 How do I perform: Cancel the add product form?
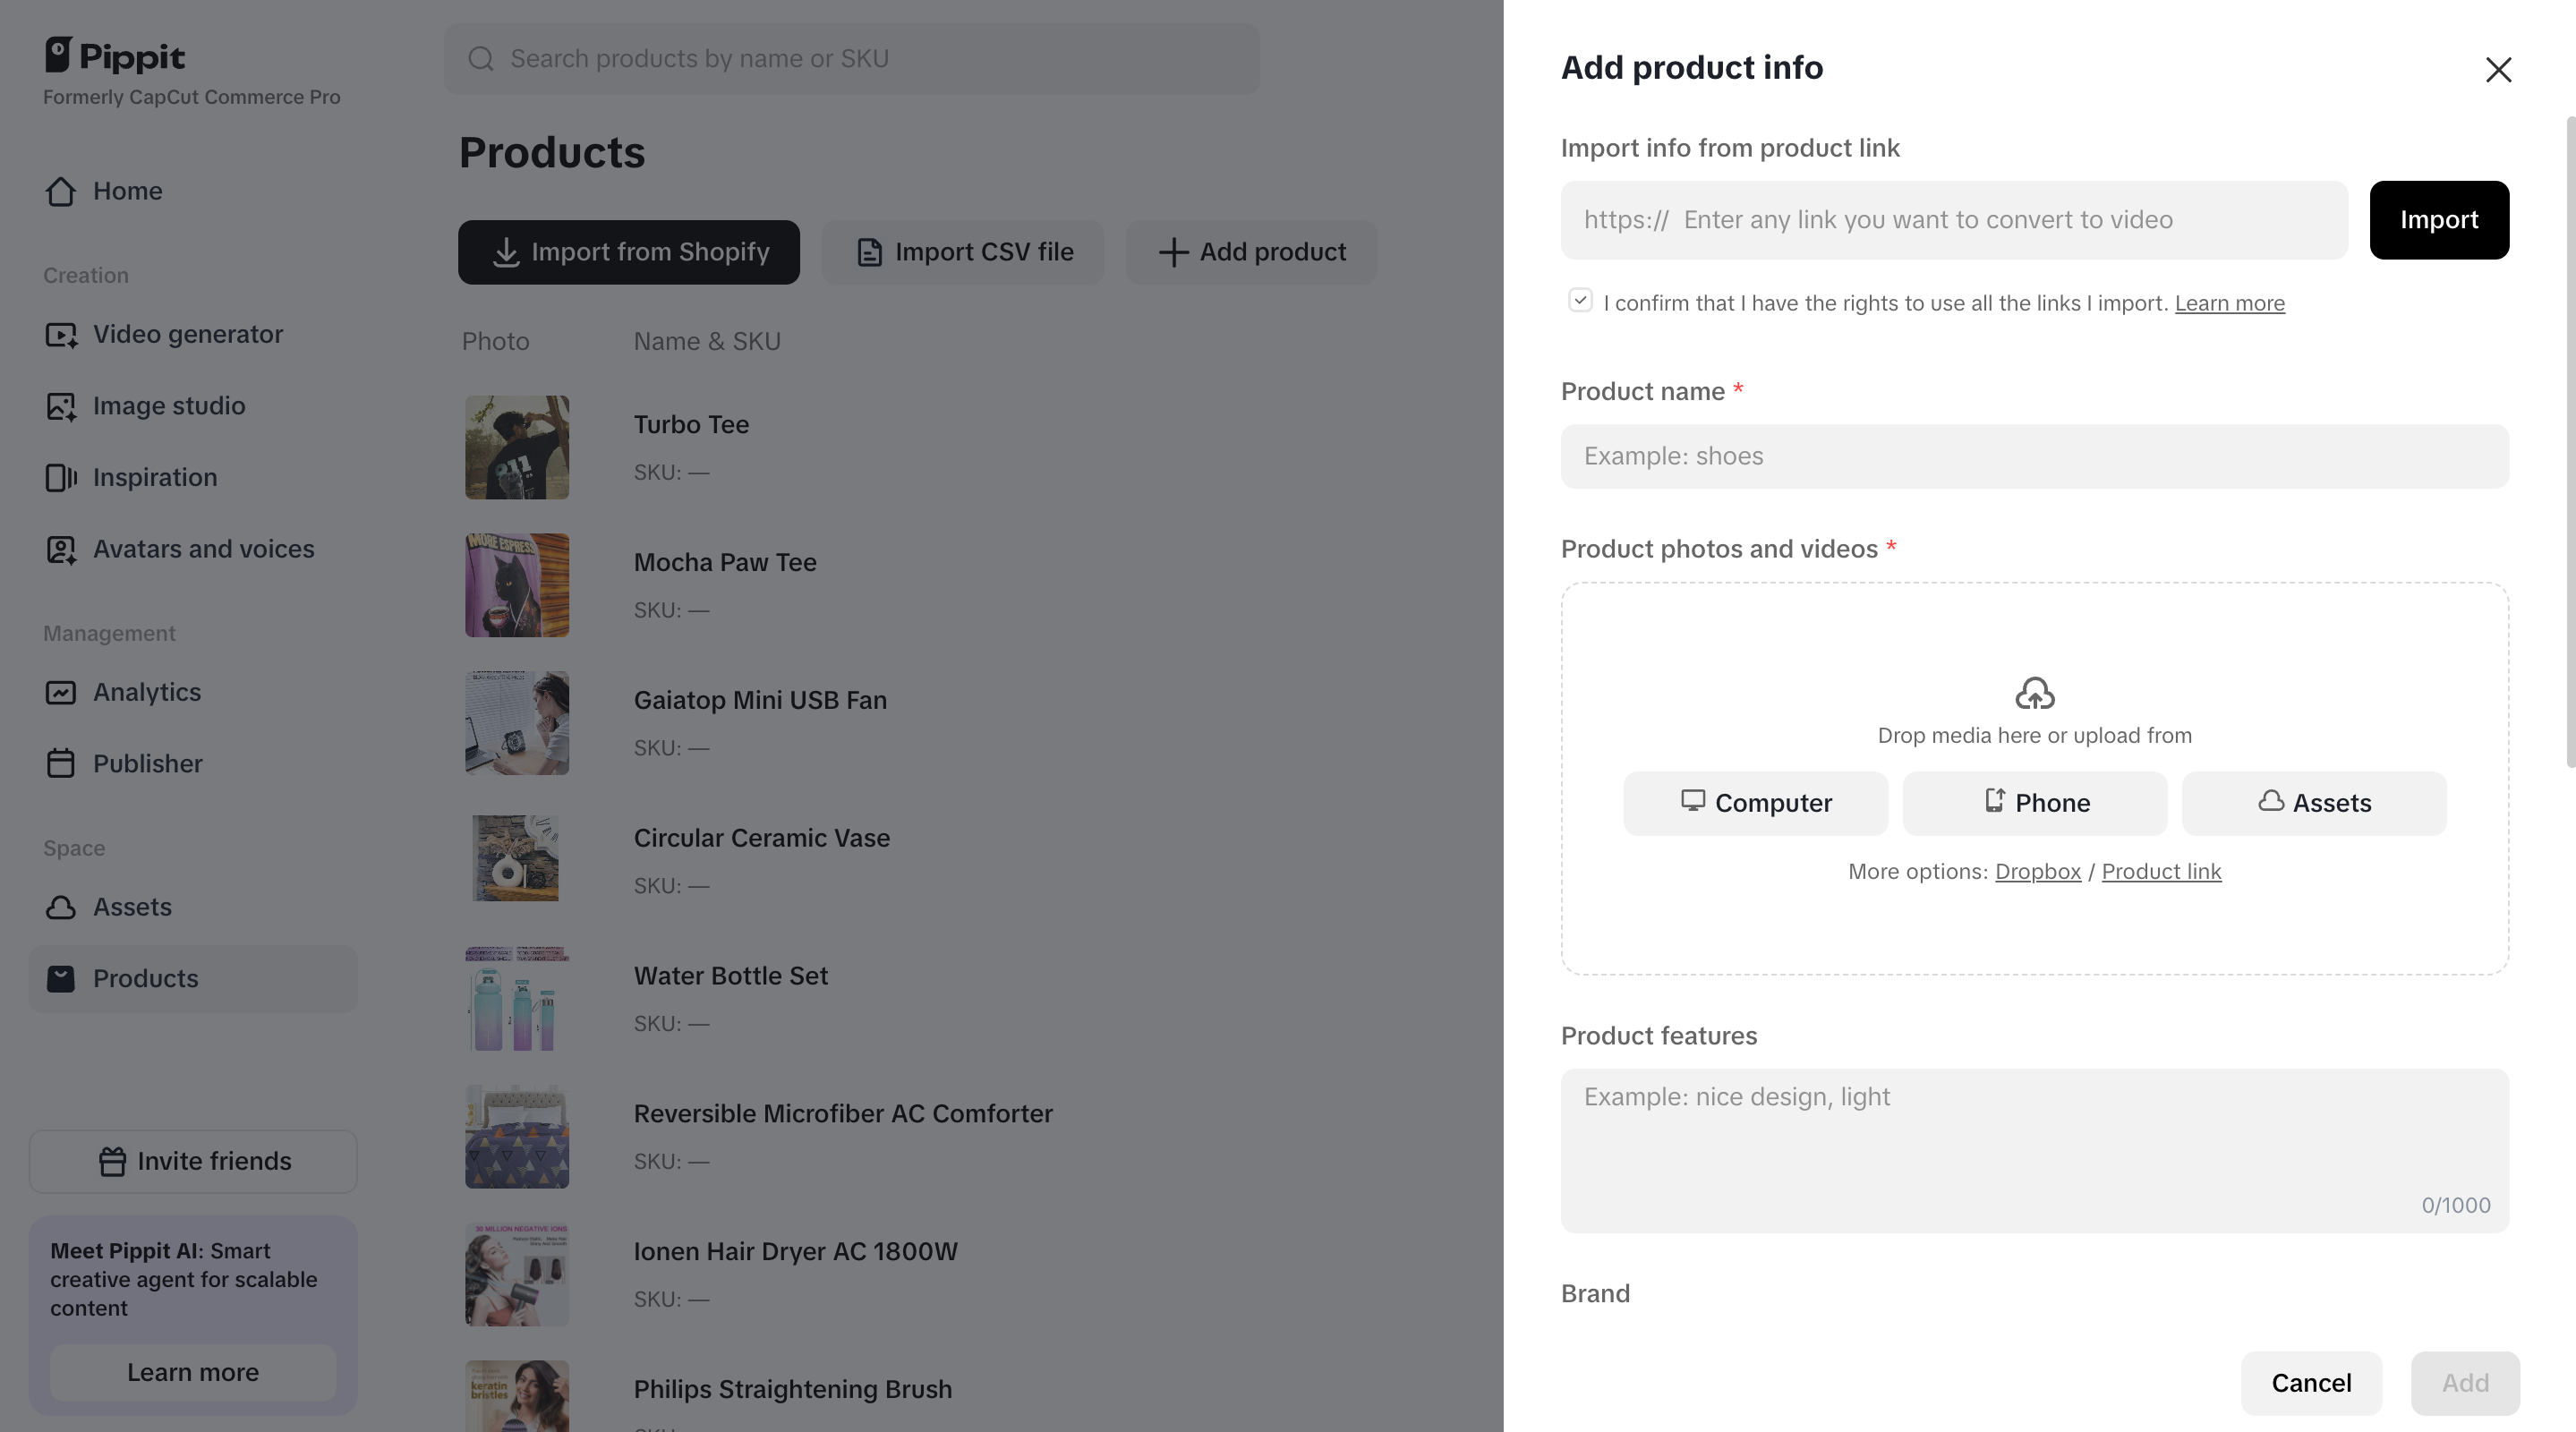(2311, 1383)
